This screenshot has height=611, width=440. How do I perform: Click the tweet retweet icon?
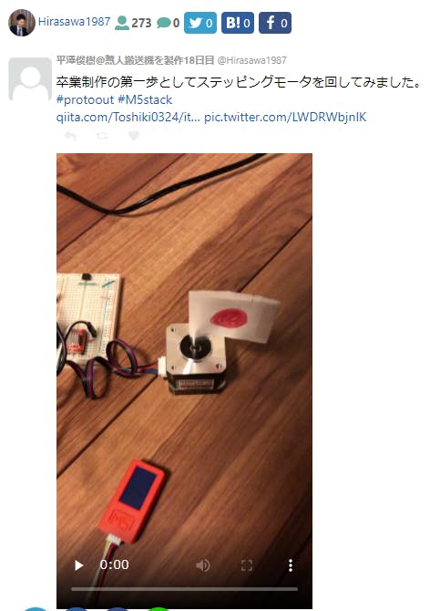pyautogui.click(x=102, y=136)
